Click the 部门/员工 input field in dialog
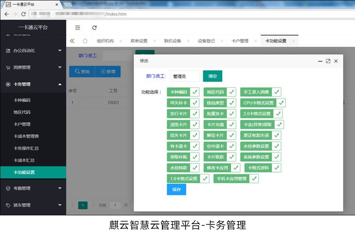The height and width of the screenshot is (234, 355). (184, 76)
